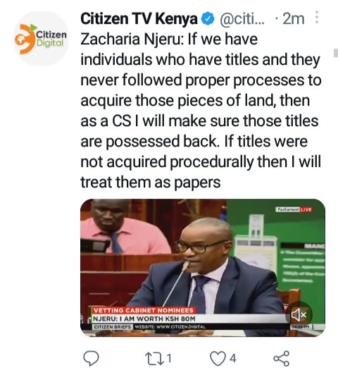Open the Citizen TV Kenya account name
The width and height of the screenshot is (338, 375).
pos(139,19)
